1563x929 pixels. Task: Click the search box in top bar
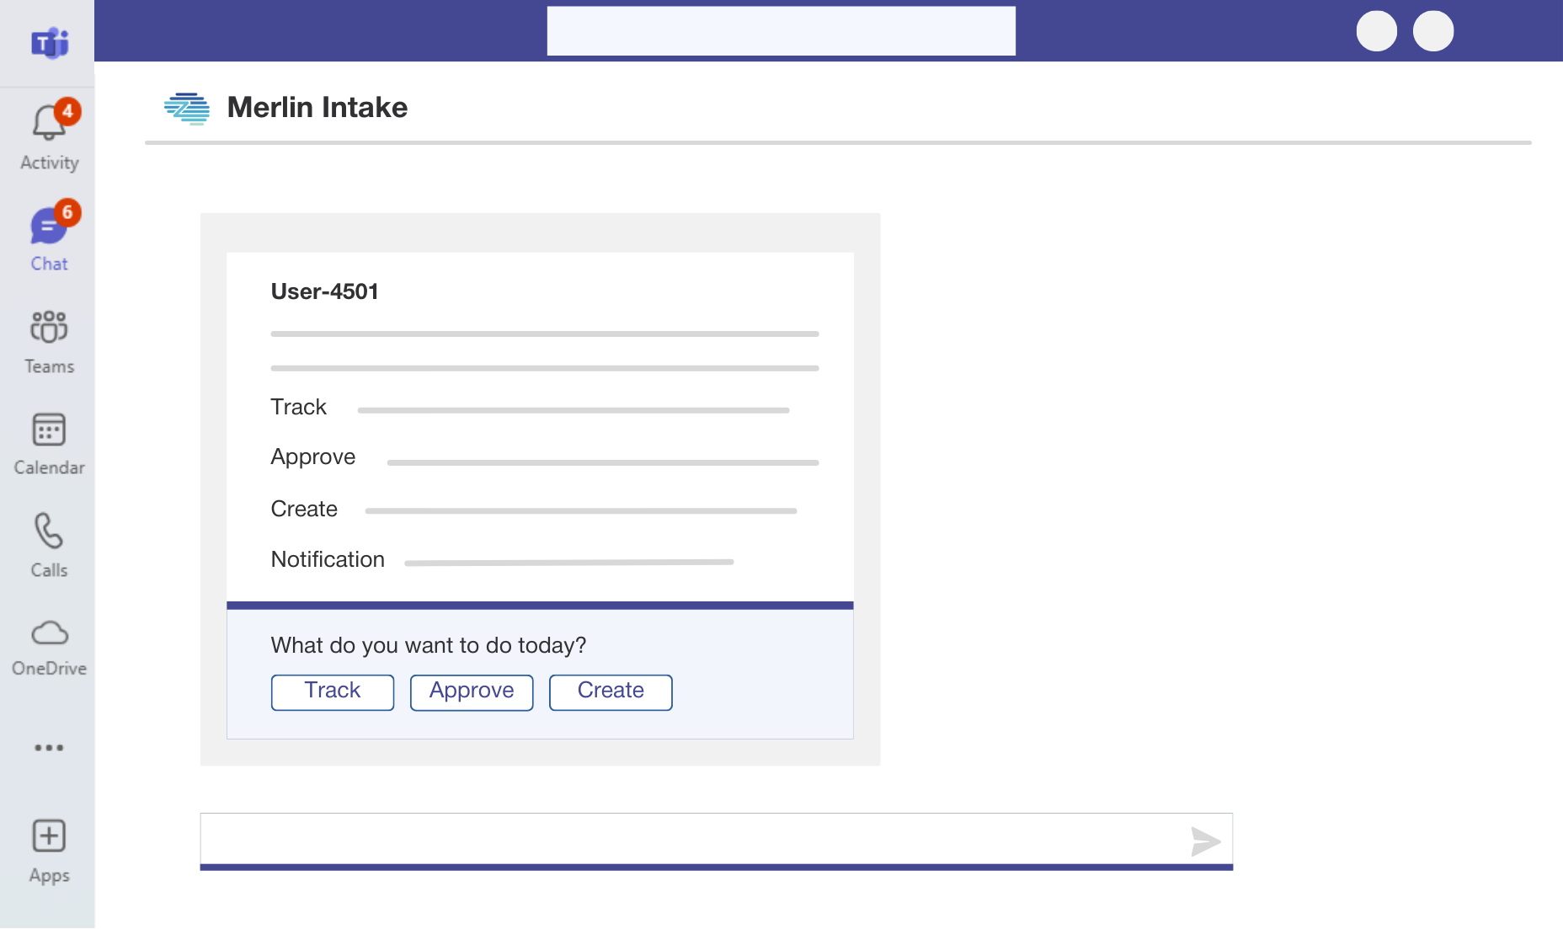click(781, 31)
